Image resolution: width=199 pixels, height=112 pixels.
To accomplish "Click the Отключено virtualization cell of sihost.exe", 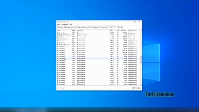I will click(x=132, y=37).
